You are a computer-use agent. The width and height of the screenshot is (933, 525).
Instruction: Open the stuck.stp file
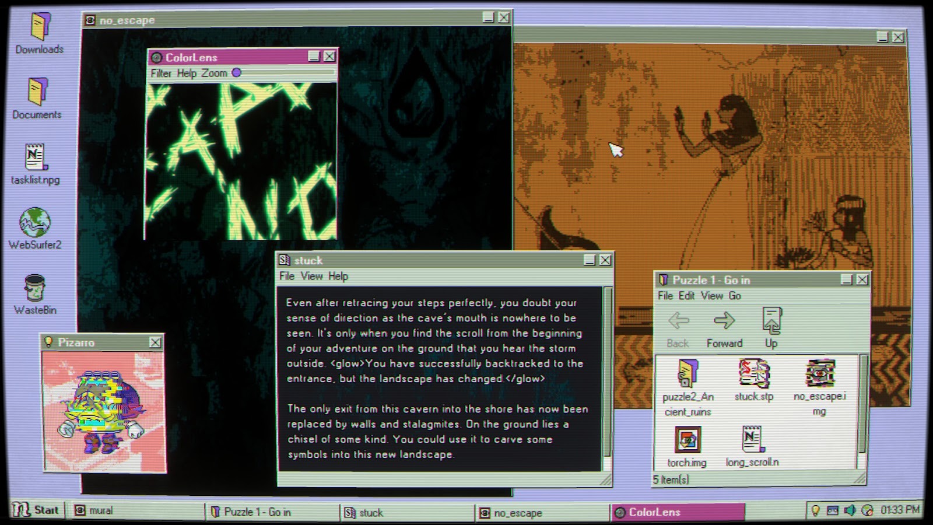pos(753,374)
